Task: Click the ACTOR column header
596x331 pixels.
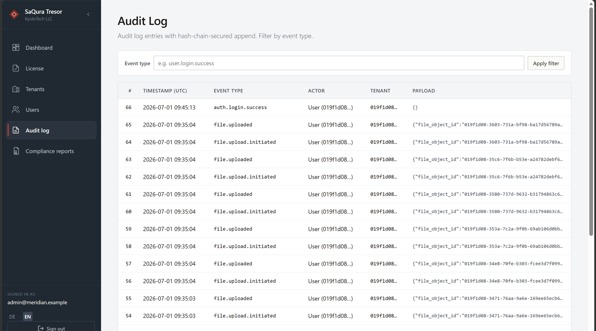Action: [316, 91]
